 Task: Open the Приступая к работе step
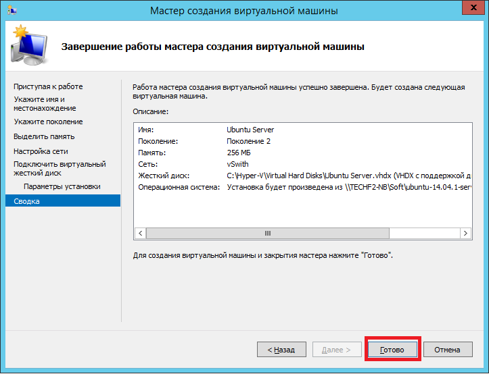coord(48,86)
